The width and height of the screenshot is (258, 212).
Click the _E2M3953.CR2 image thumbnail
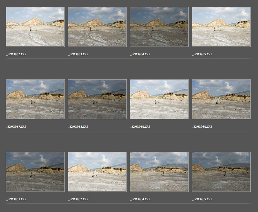(x=97, y=27)
